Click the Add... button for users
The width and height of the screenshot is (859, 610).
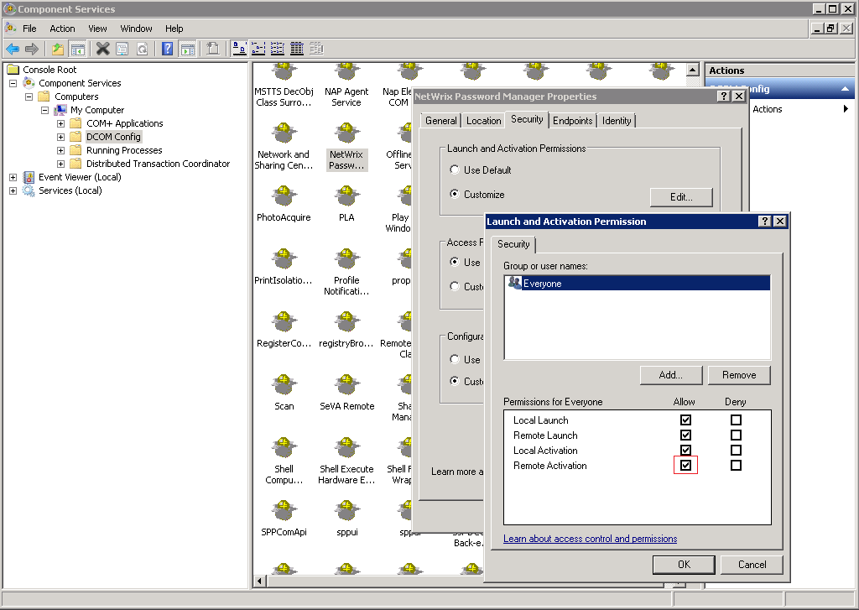pyautogui.click(x=670, y=375)
